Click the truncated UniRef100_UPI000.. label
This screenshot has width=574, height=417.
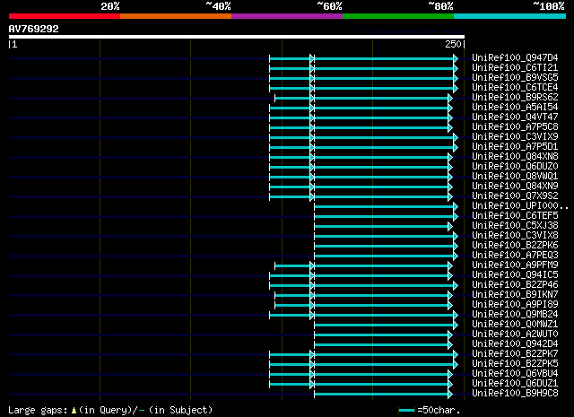tap(520, 206)
